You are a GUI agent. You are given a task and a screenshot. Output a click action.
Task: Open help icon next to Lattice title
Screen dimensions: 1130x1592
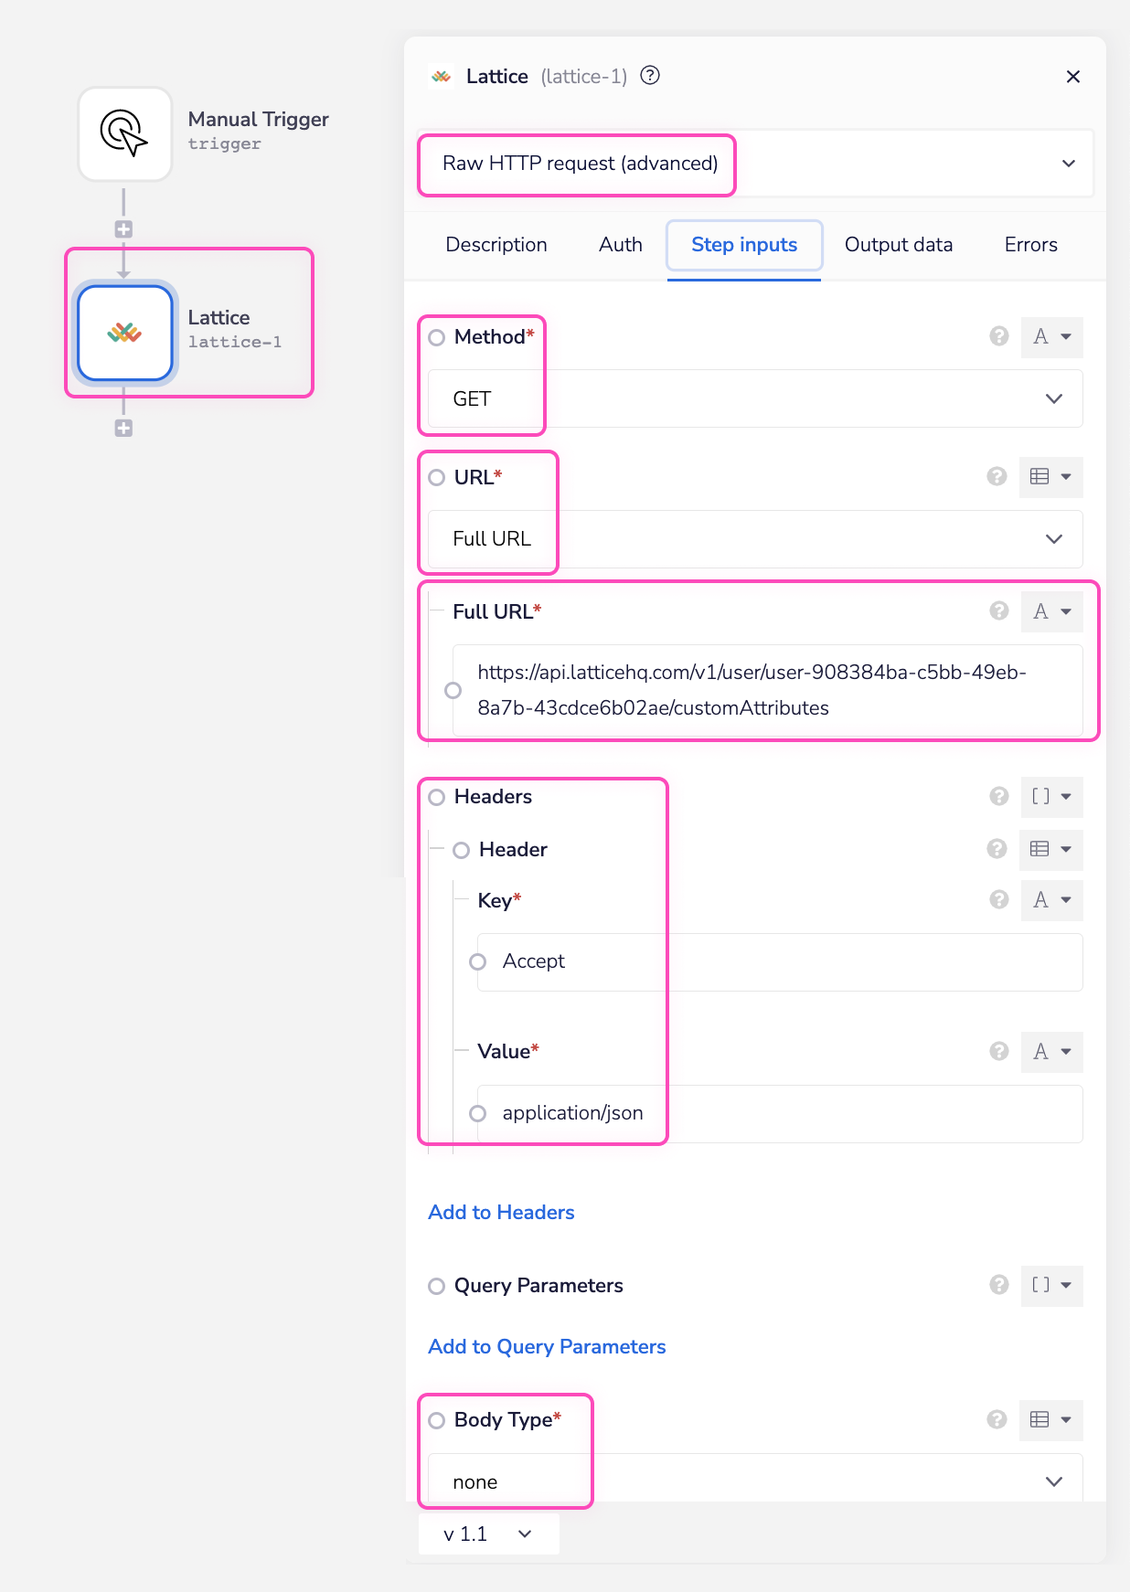point(650,76)
